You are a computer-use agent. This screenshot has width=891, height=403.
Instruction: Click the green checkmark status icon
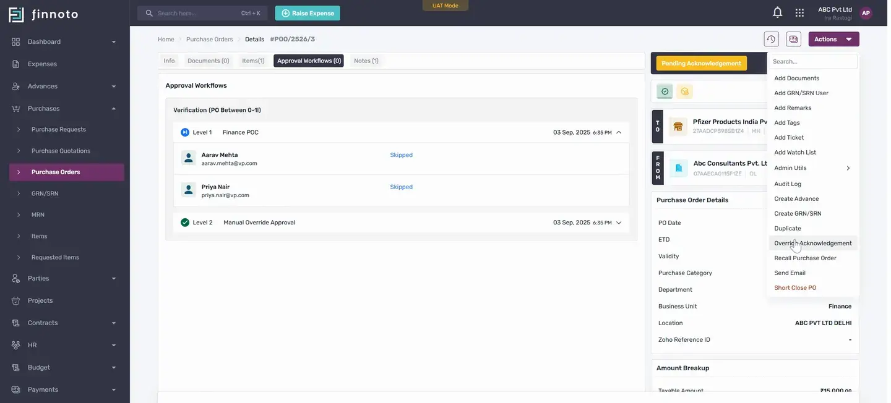pos(665,91)
